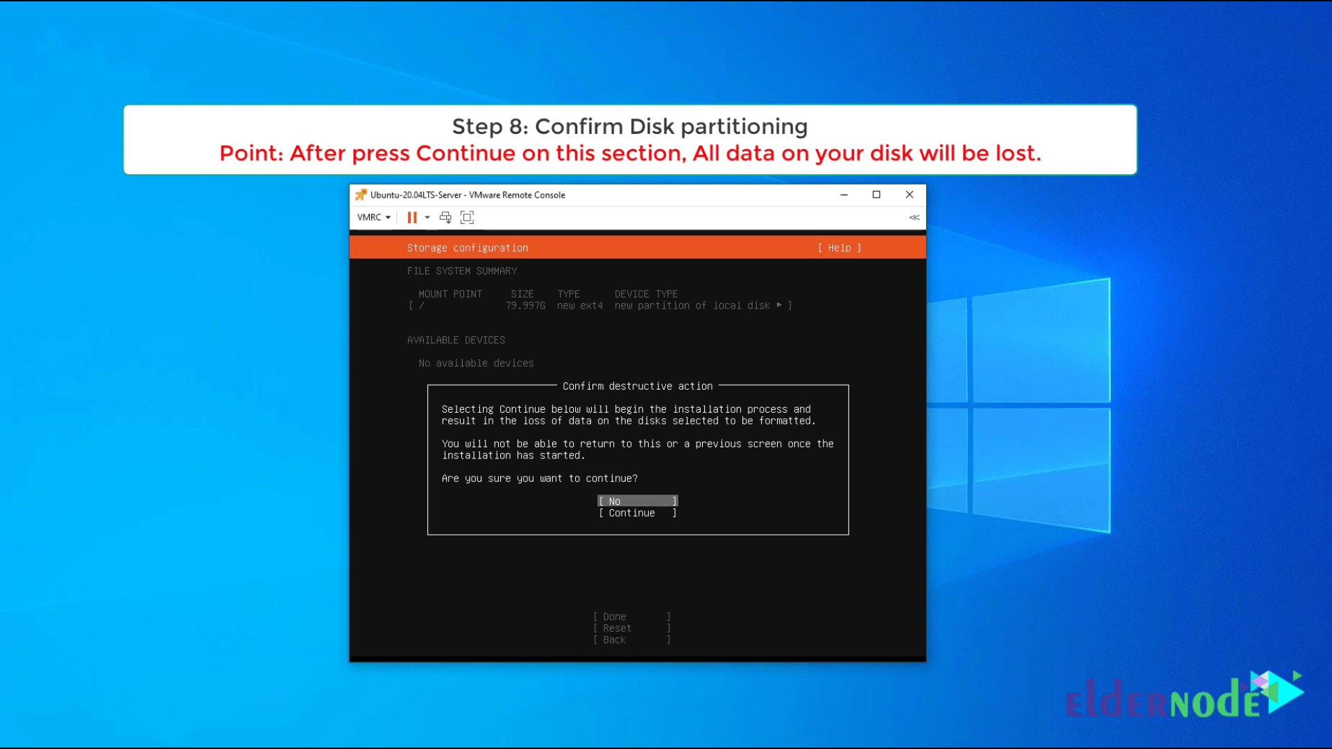Click Back to return previous screen
1332x749 pixels.
point(631,639)
